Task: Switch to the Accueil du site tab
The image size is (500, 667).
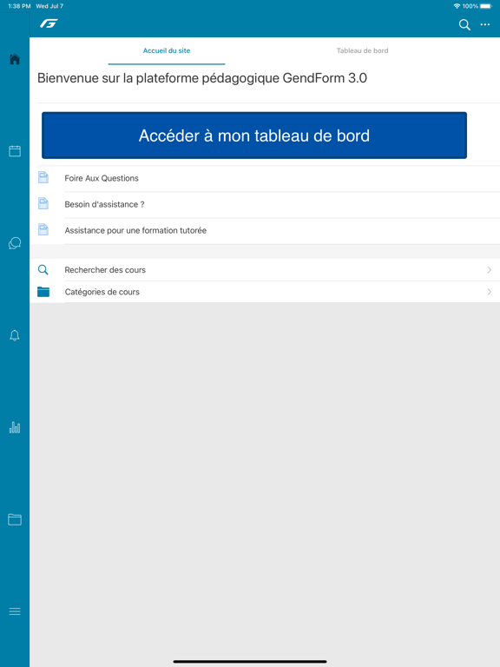Action: (x=167, y=50)
